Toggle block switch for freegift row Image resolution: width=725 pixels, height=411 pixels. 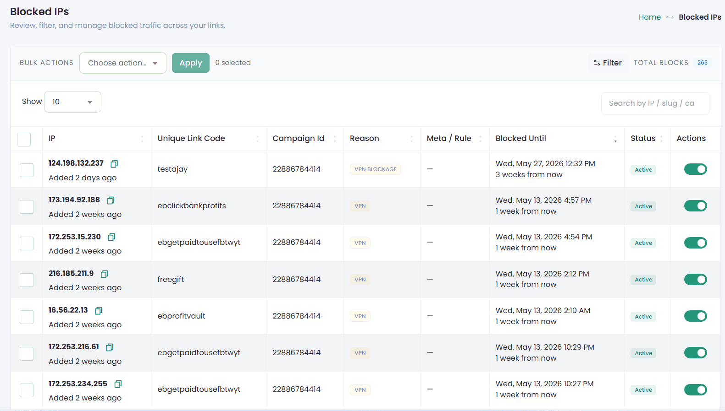pyautogui.click(x=695, y=279)
